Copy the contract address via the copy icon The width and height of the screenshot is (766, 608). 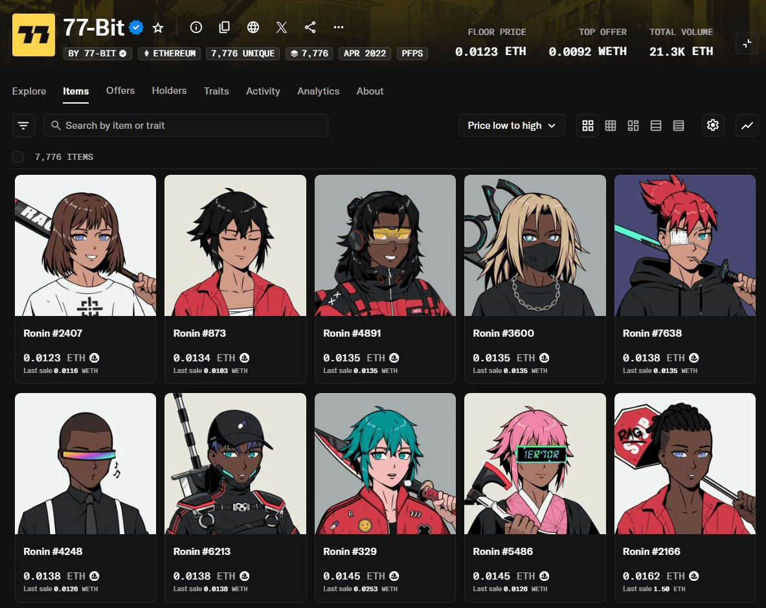[225, 27]
